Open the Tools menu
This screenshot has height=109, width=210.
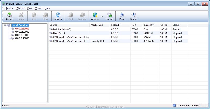[x=38, y=8]
